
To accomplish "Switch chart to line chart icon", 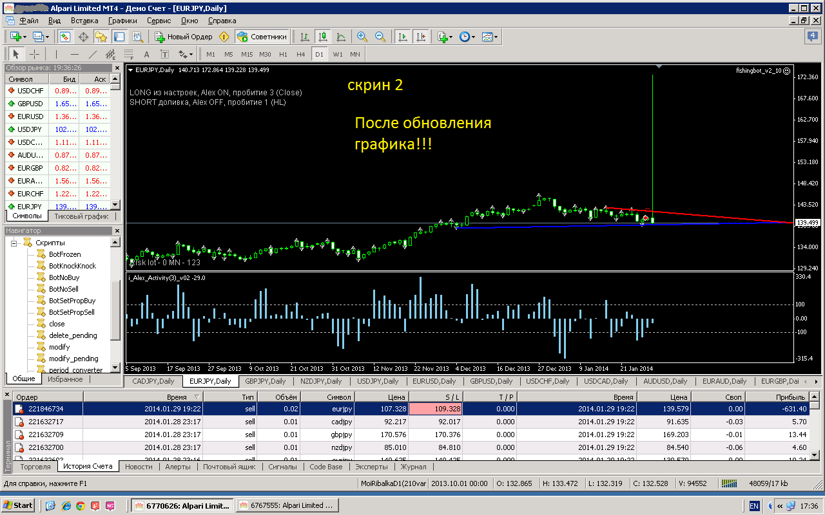I will coord(341,37).
